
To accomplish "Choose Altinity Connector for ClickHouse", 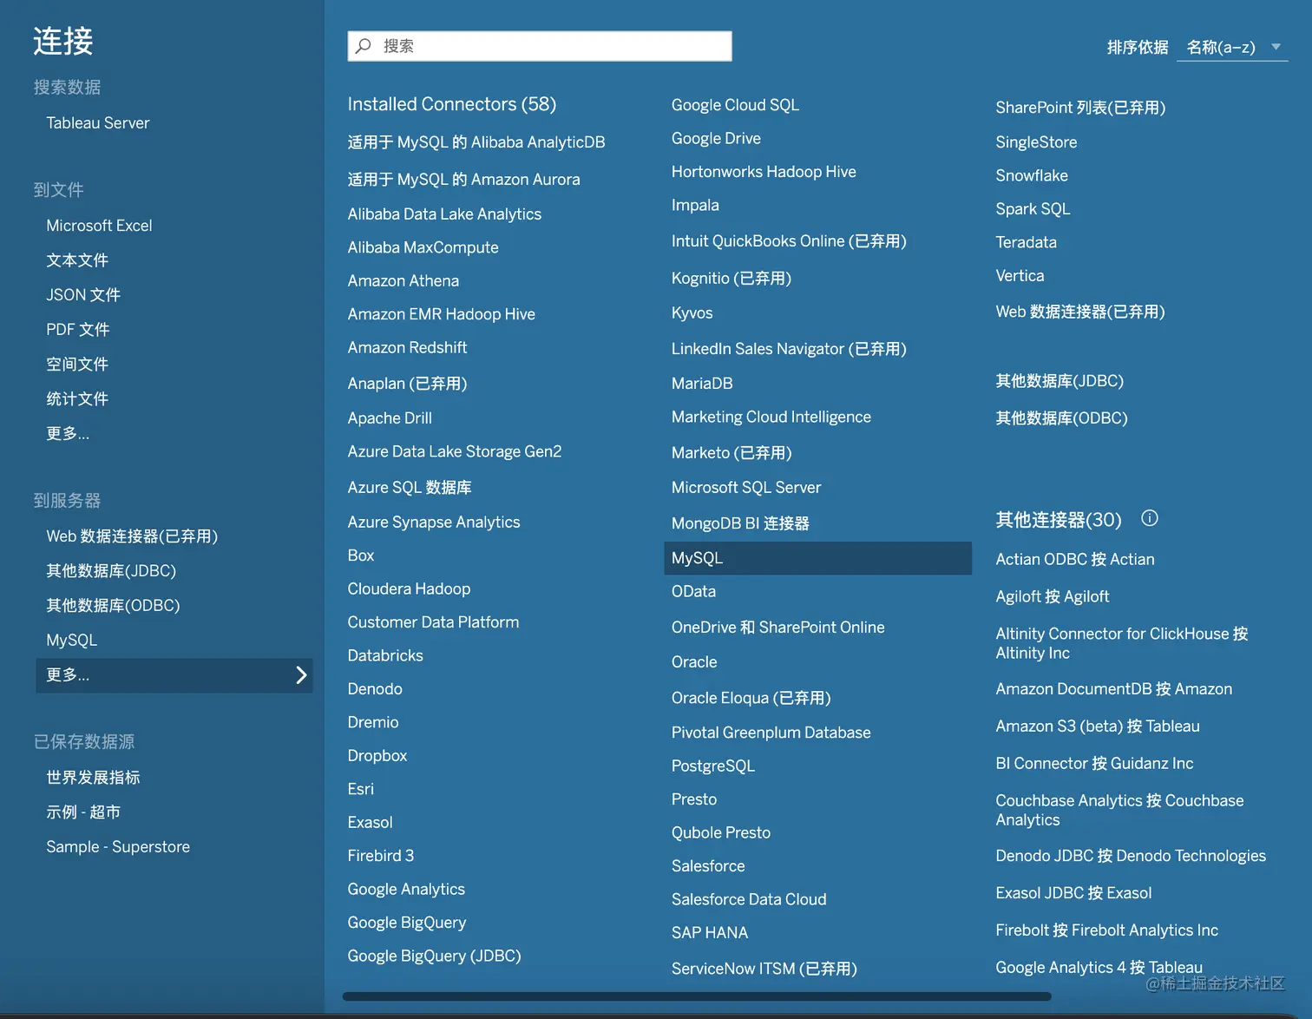I will tap(1122, 643).
